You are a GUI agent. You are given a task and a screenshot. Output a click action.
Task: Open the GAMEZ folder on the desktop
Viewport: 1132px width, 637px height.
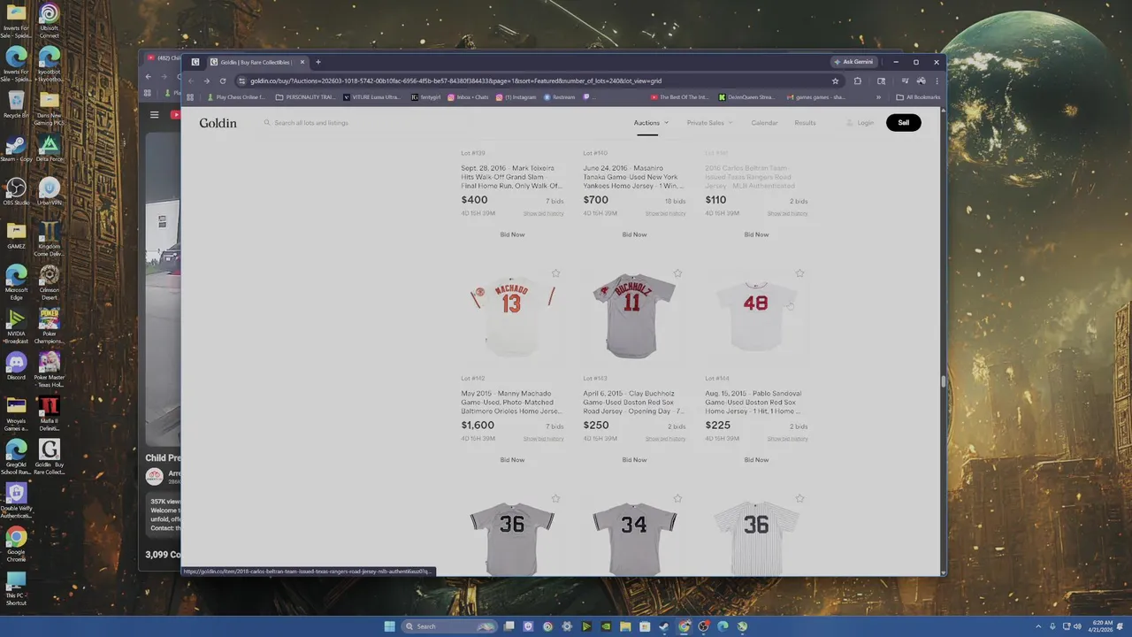click(x=16, y=235)
